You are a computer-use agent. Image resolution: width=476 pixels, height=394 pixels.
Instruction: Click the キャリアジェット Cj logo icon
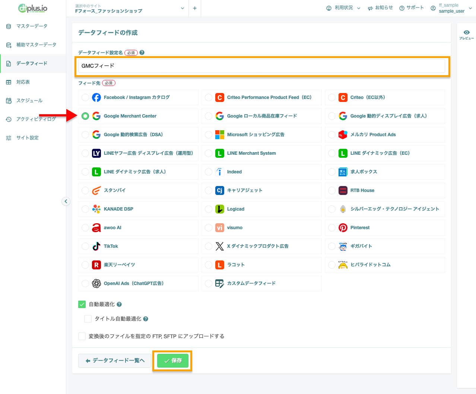coord(220,190)
